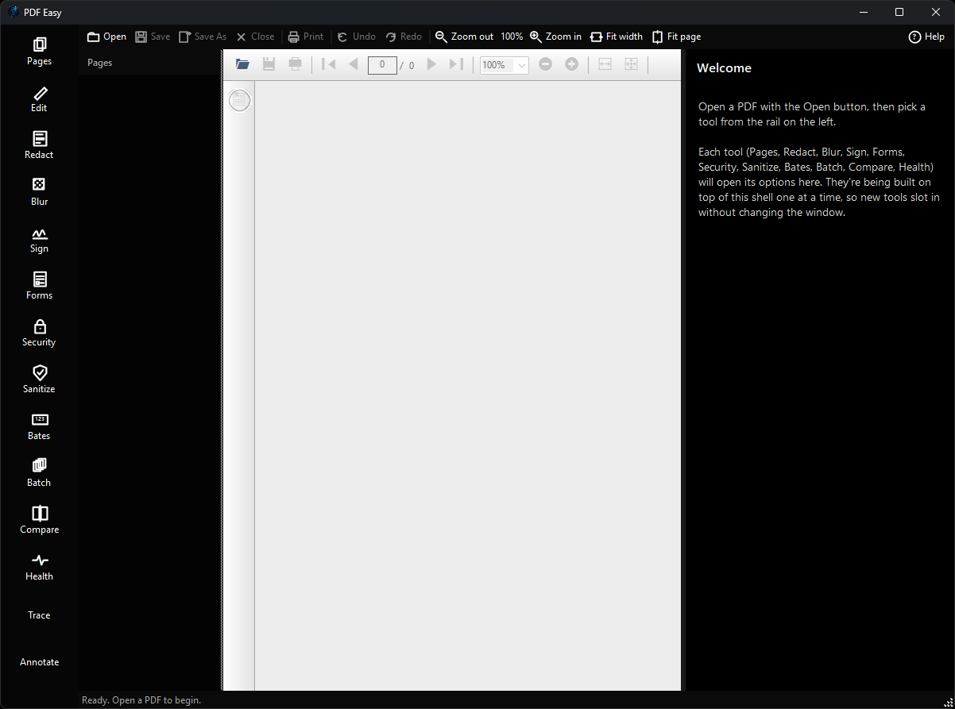Click the viewer's plus zoom icon
This screenshot has height=709, width=955.
point(571,64)
